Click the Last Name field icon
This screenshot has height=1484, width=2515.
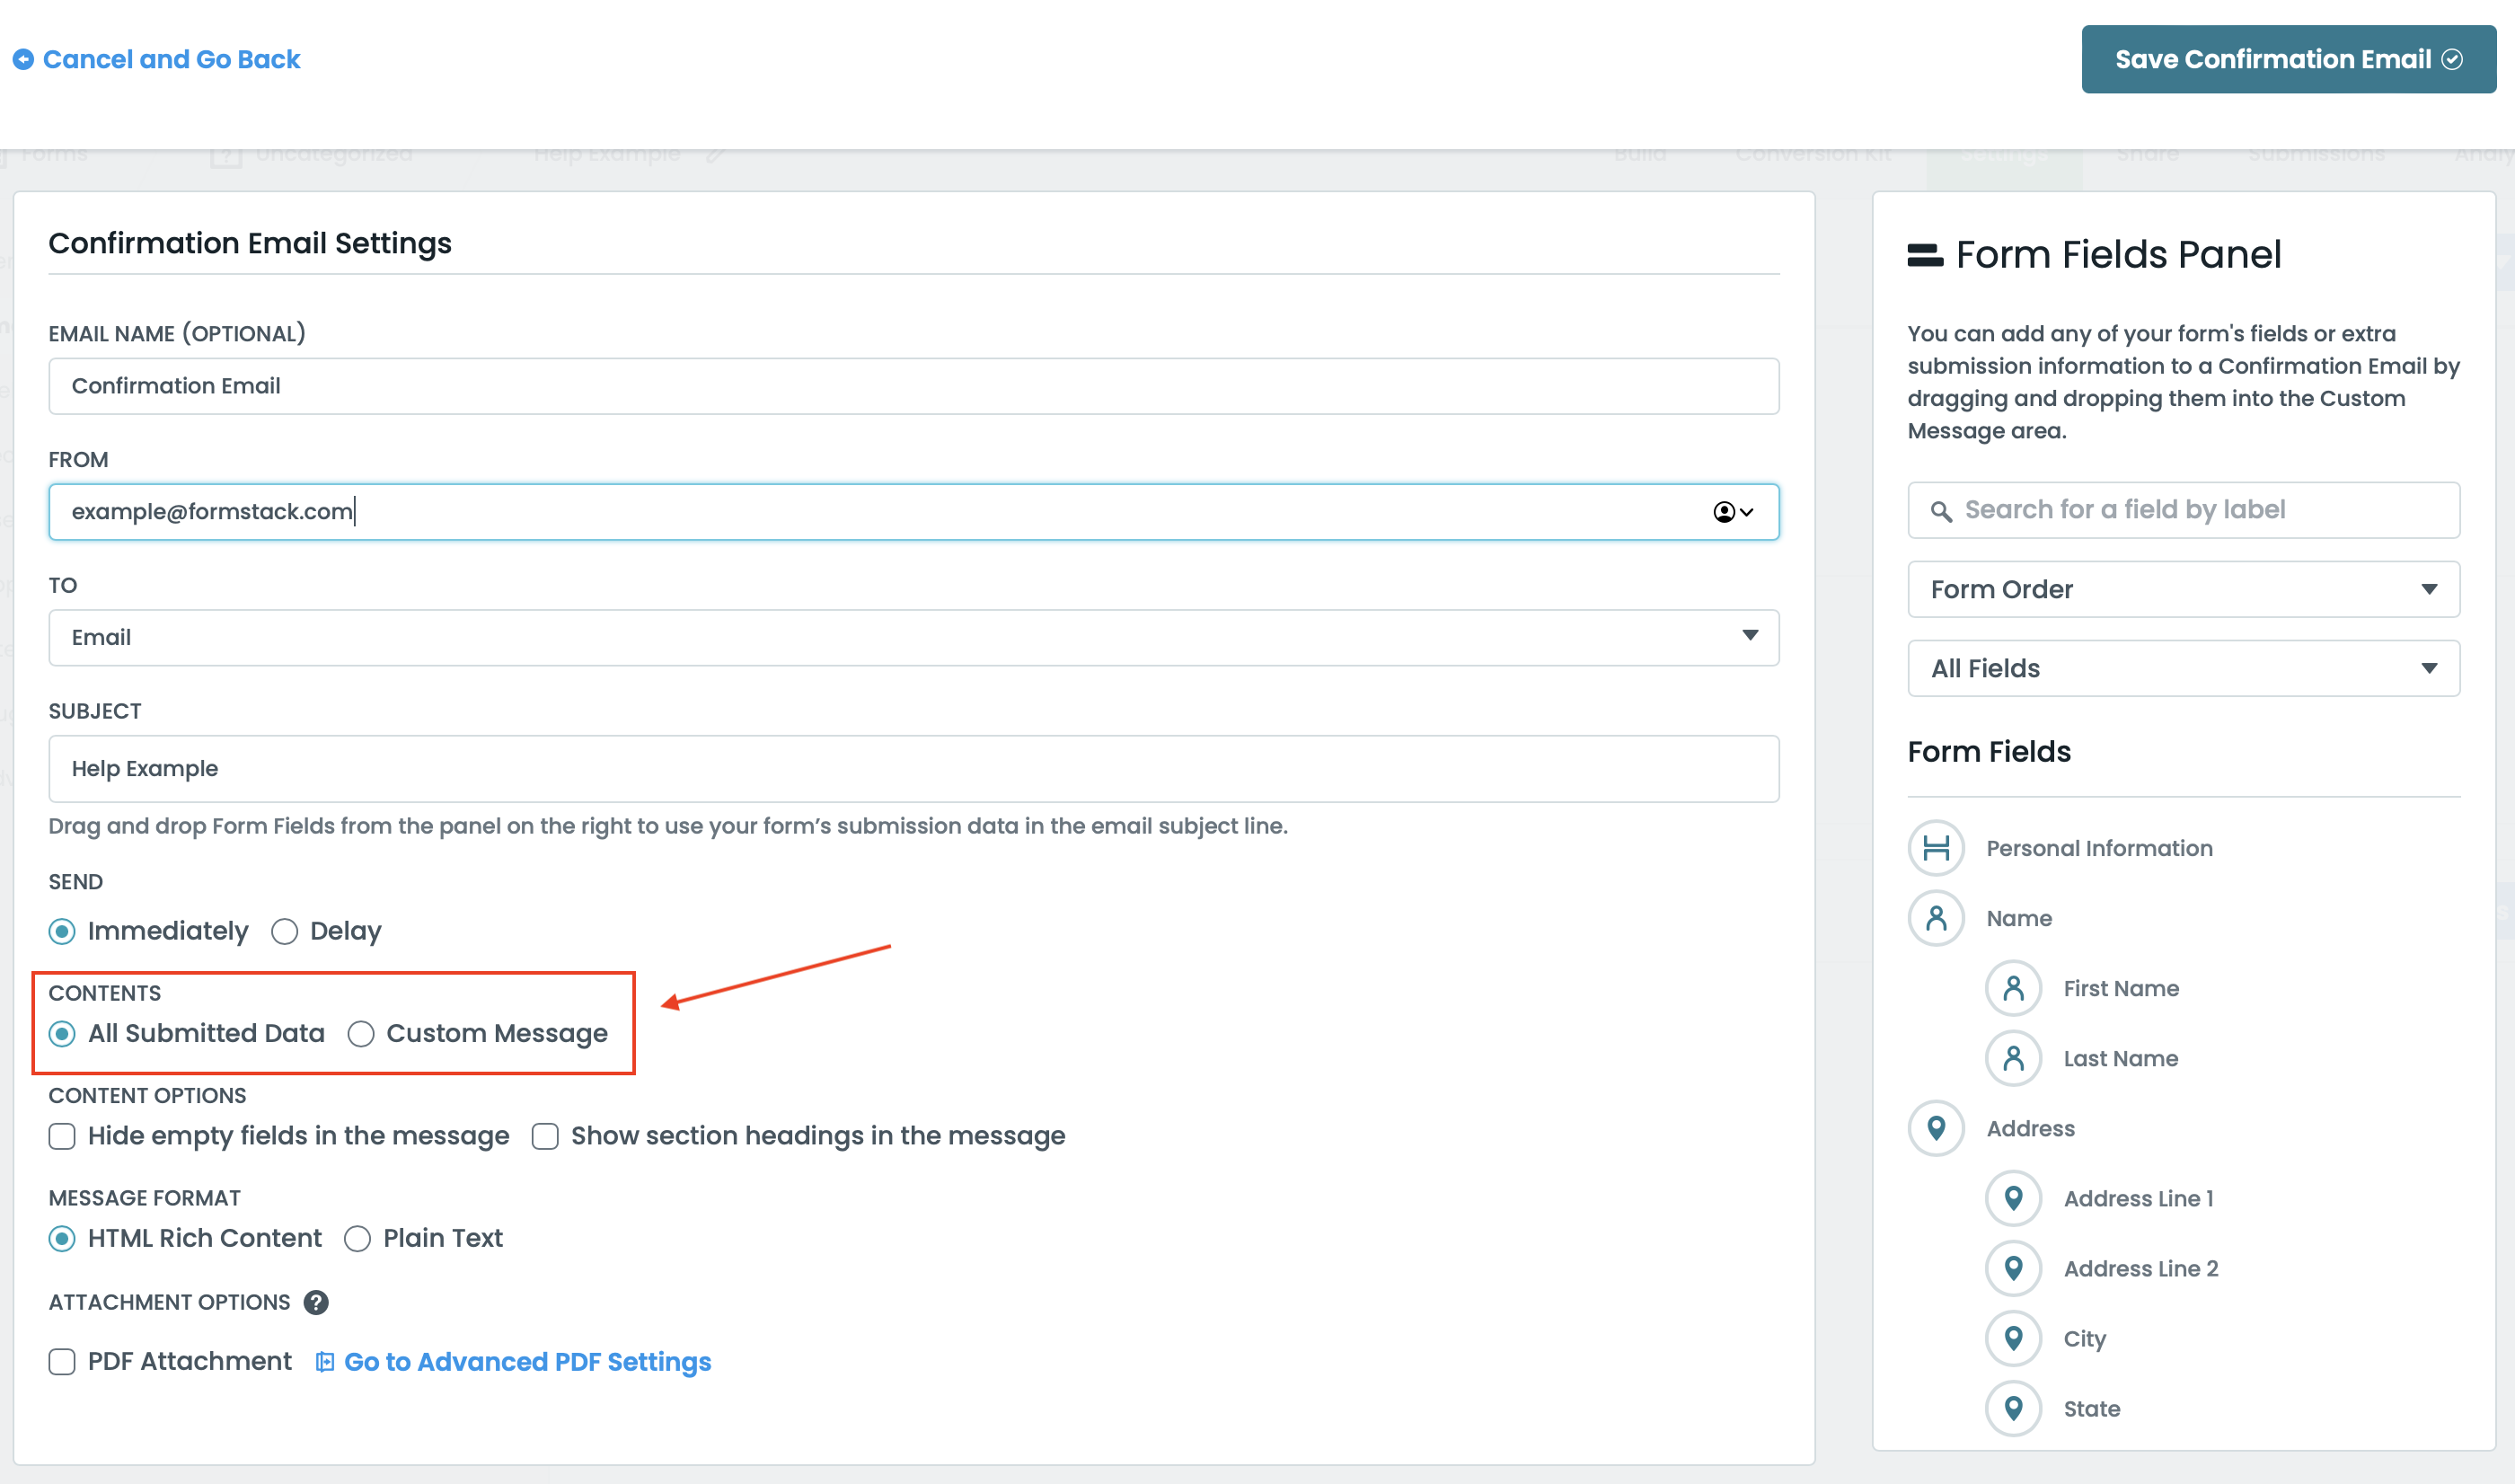[x=2013, y=1058]
